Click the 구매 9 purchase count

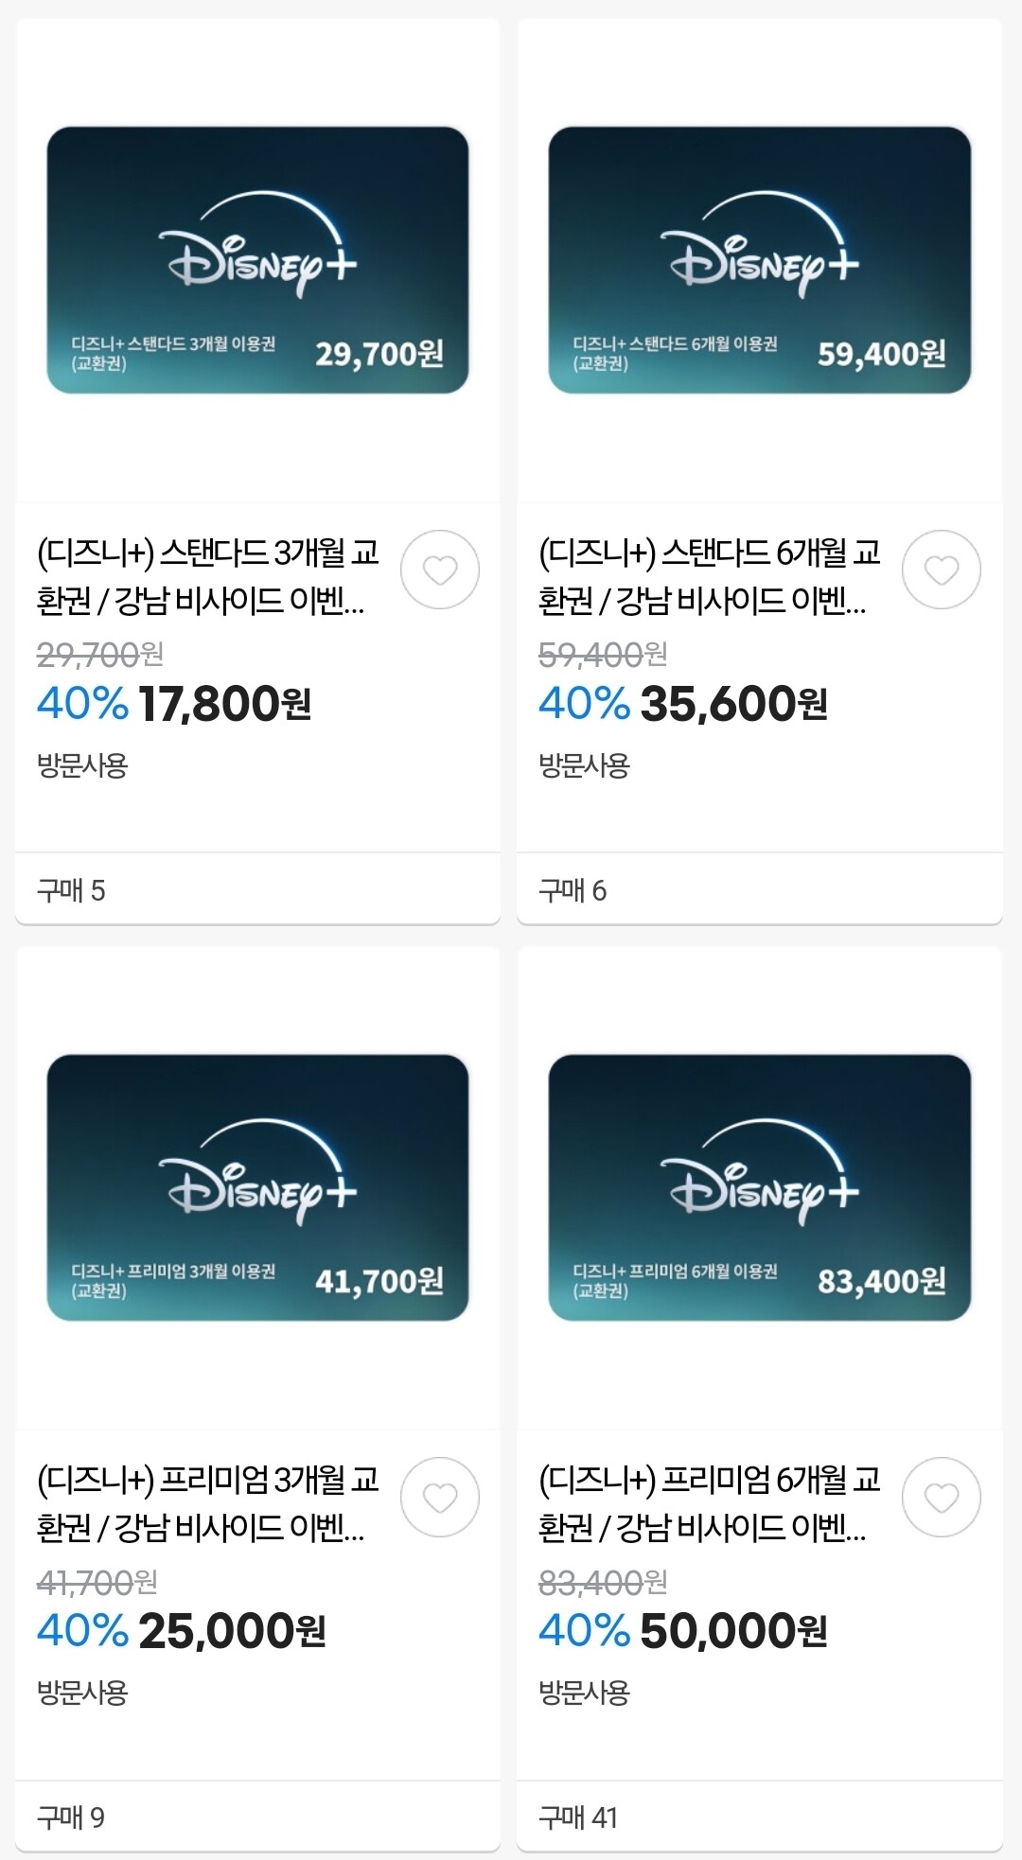[71, 1817]
